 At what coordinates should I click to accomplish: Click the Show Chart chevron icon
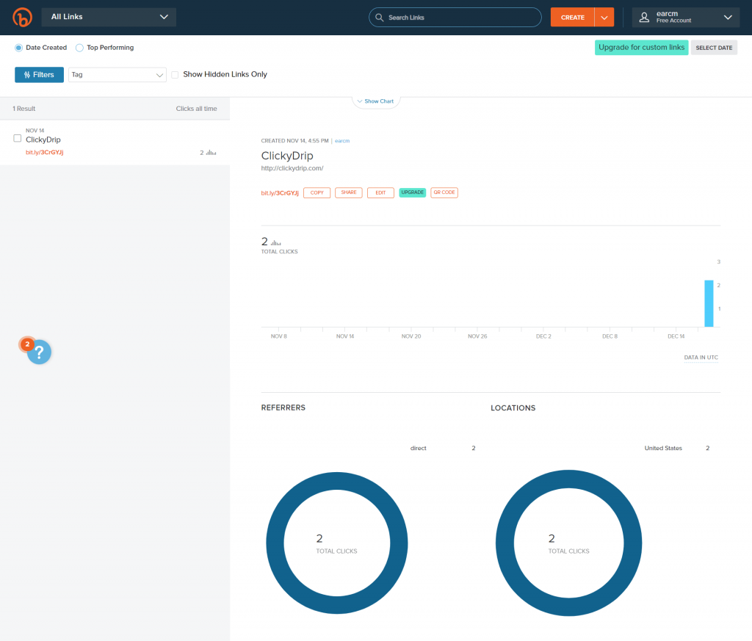pos(361,101)
